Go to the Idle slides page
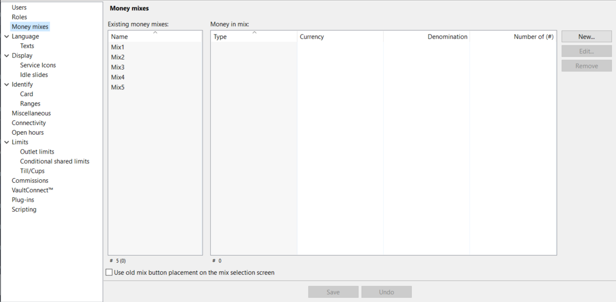The width and height of the screenshot is (616, 302). [33, 74]
